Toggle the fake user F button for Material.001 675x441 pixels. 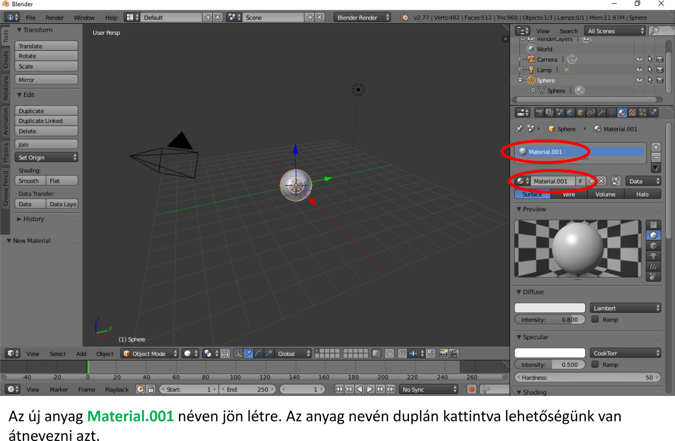(580, 181)
